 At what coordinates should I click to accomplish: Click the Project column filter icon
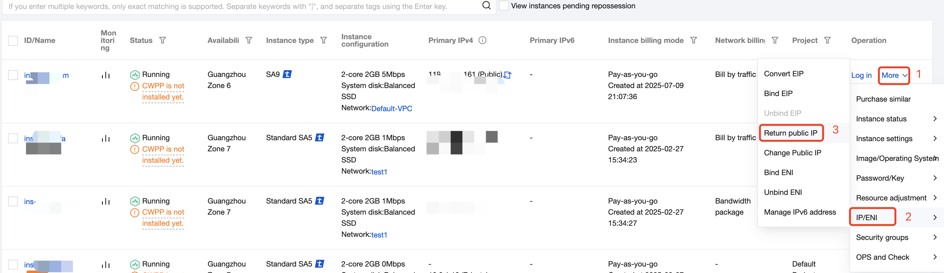click(827, 40)
